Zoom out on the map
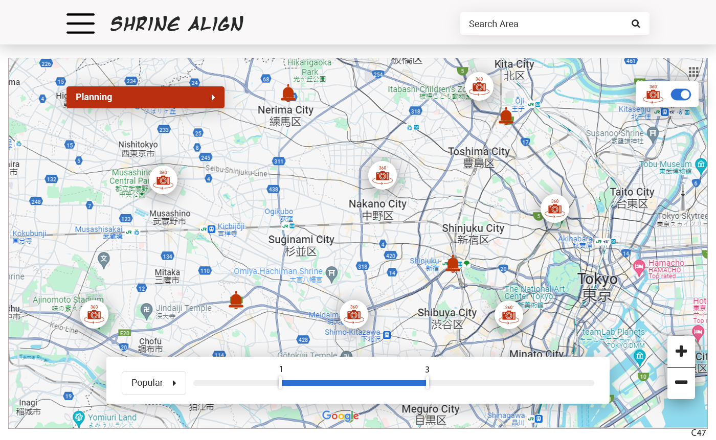Screen dimensions: 716x440 coord(681,382)
